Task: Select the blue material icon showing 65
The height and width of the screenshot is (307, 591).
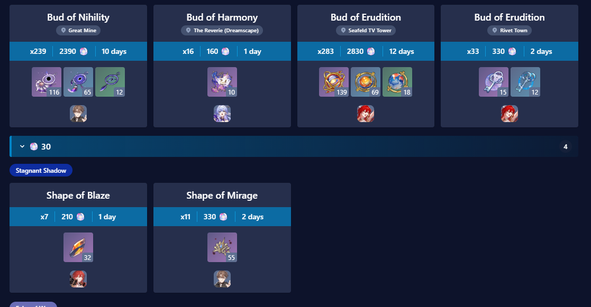Action: tap(78, 82)
